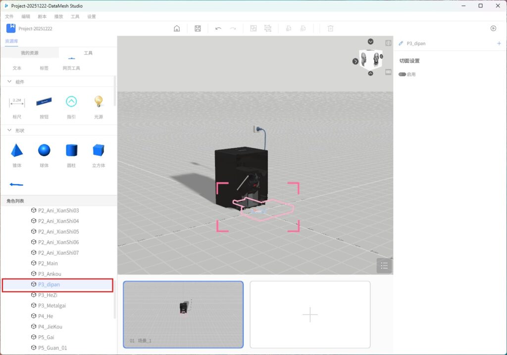Undo the last action
Viewport: 507px width, 355px height.
point(218,29)
